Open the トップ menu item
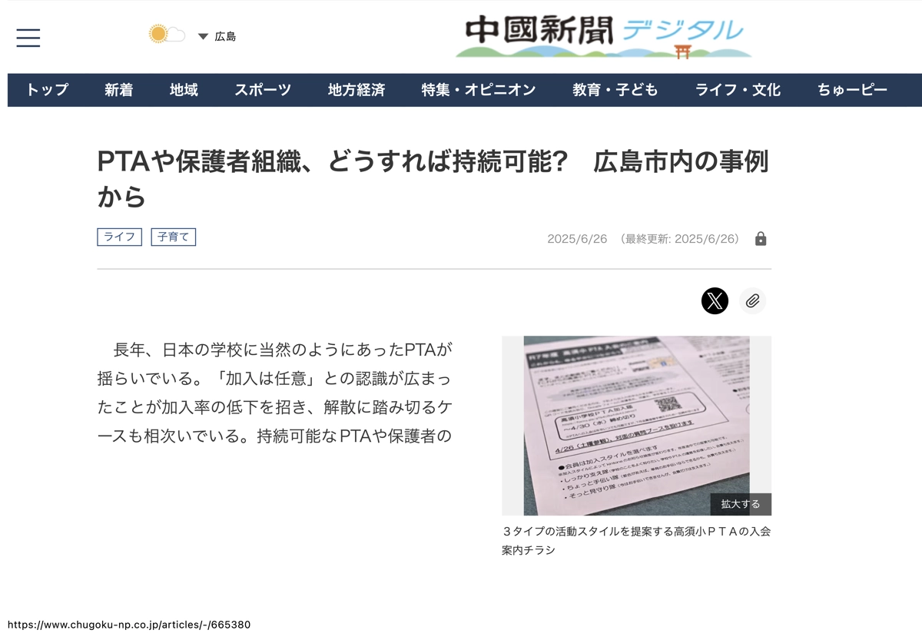 coord(48,90)
